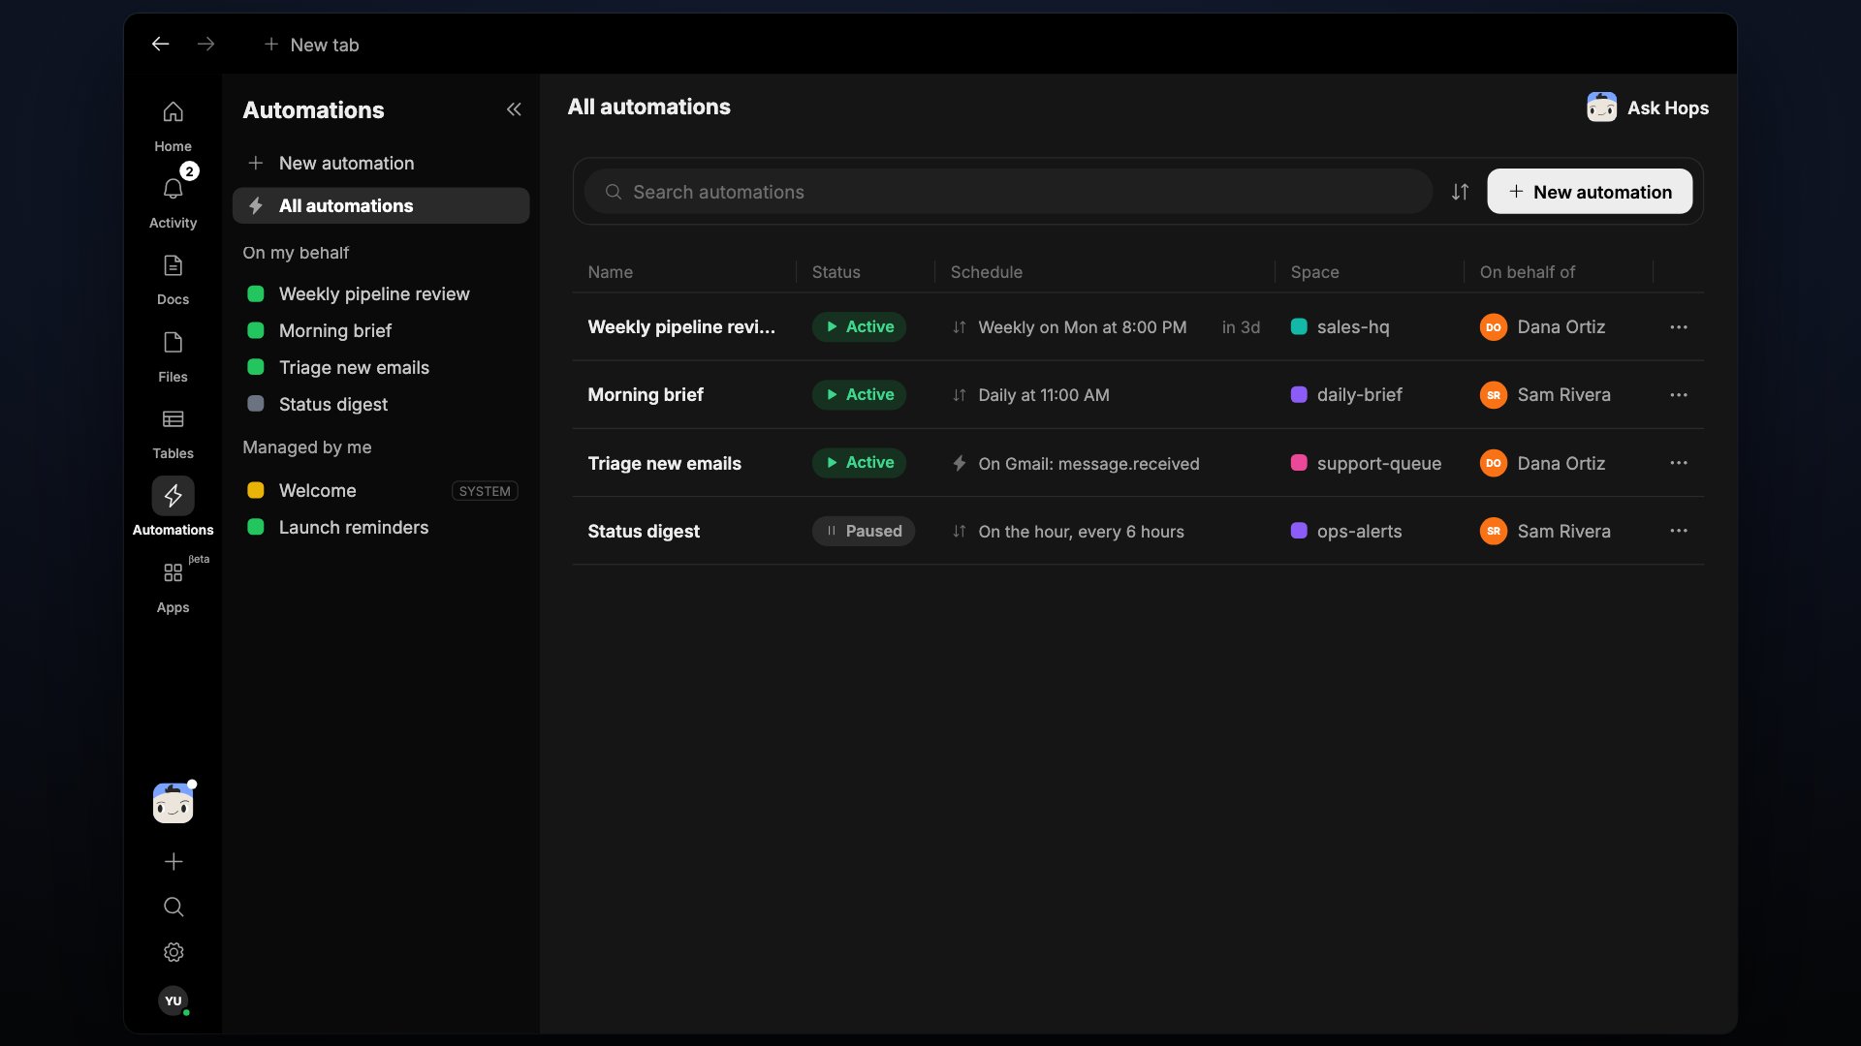
Task: Open the Files section
Action: [x=173, y=356]
